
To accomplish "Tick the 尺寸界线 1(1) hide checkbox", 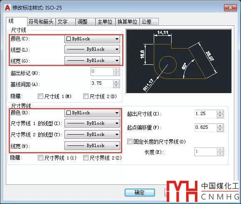I will coord(40,158).
